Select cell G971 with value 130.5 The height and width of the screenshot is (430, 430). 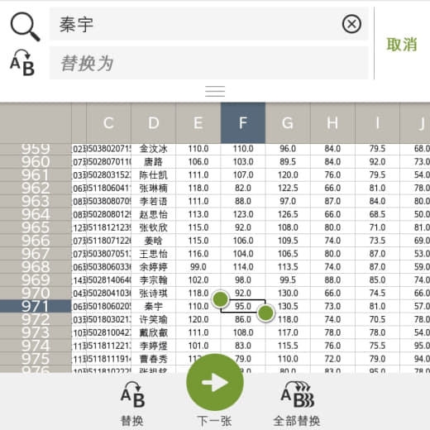[288, 306]
